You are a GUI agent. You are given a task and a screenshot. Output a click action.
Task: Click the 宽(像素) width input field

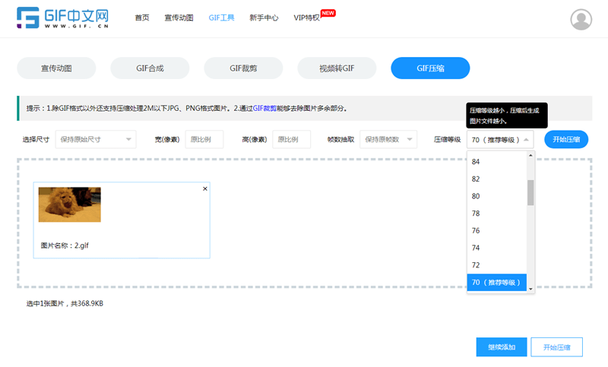tap(204, 140)
